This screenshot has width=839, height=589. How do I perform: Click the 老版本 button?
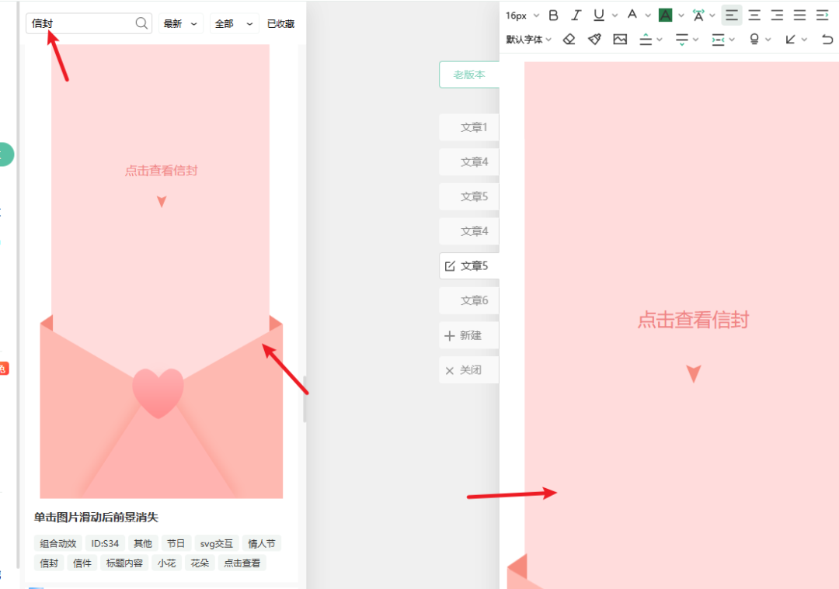[469, 74]
